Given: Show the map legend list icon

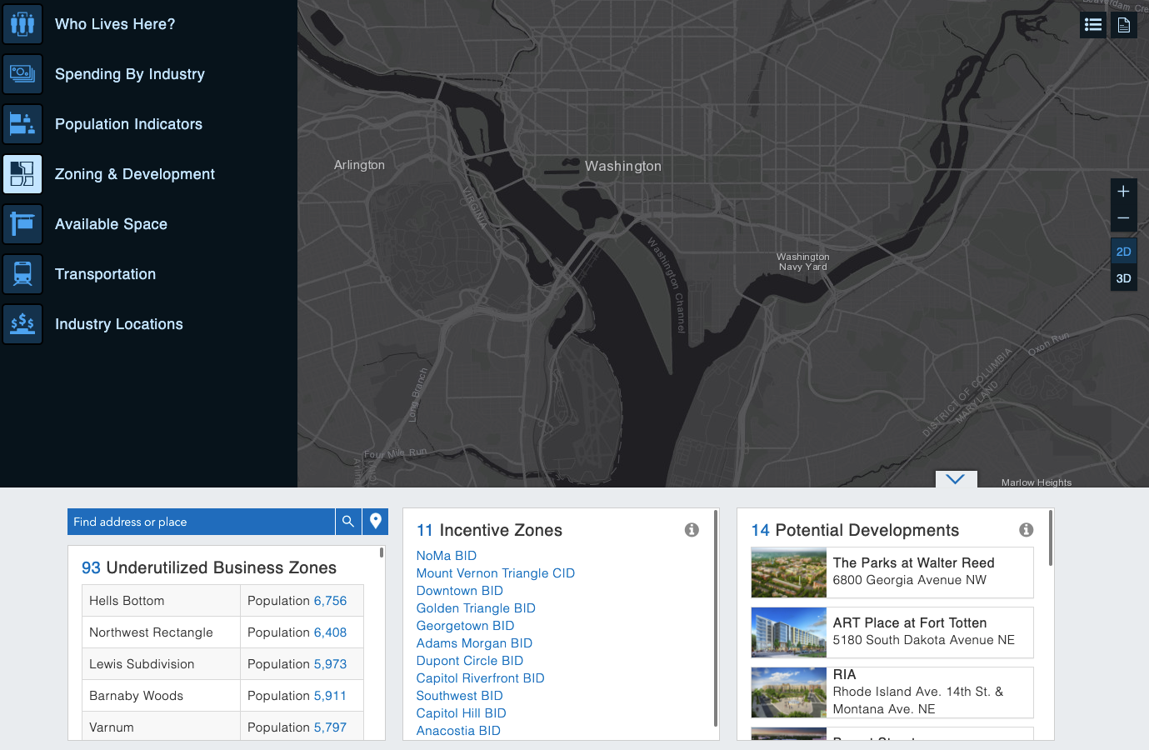Looking at the screenshot, I should point(1093,25).
